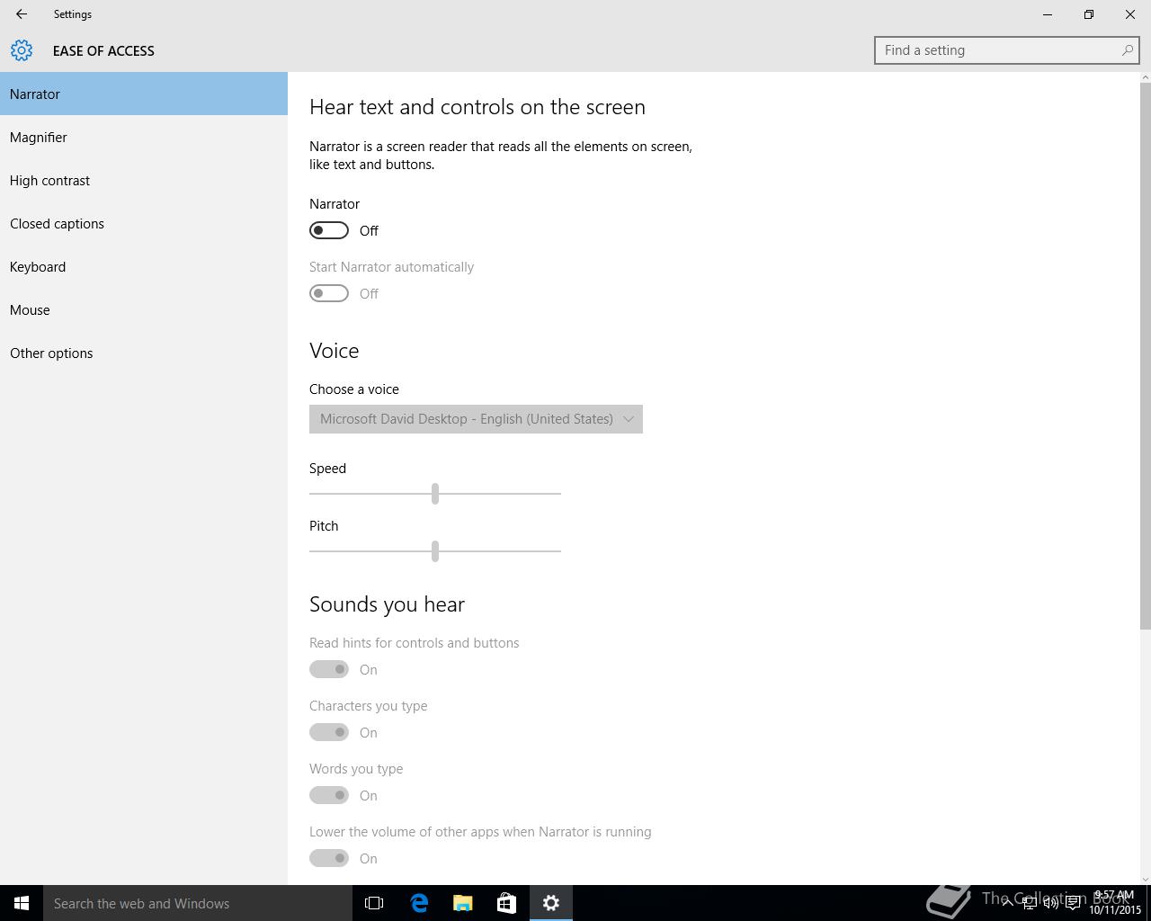Open Task View on the taskbar
Image resolution: width=1151 pixels, height=921 pixels.
pos(374,903)
